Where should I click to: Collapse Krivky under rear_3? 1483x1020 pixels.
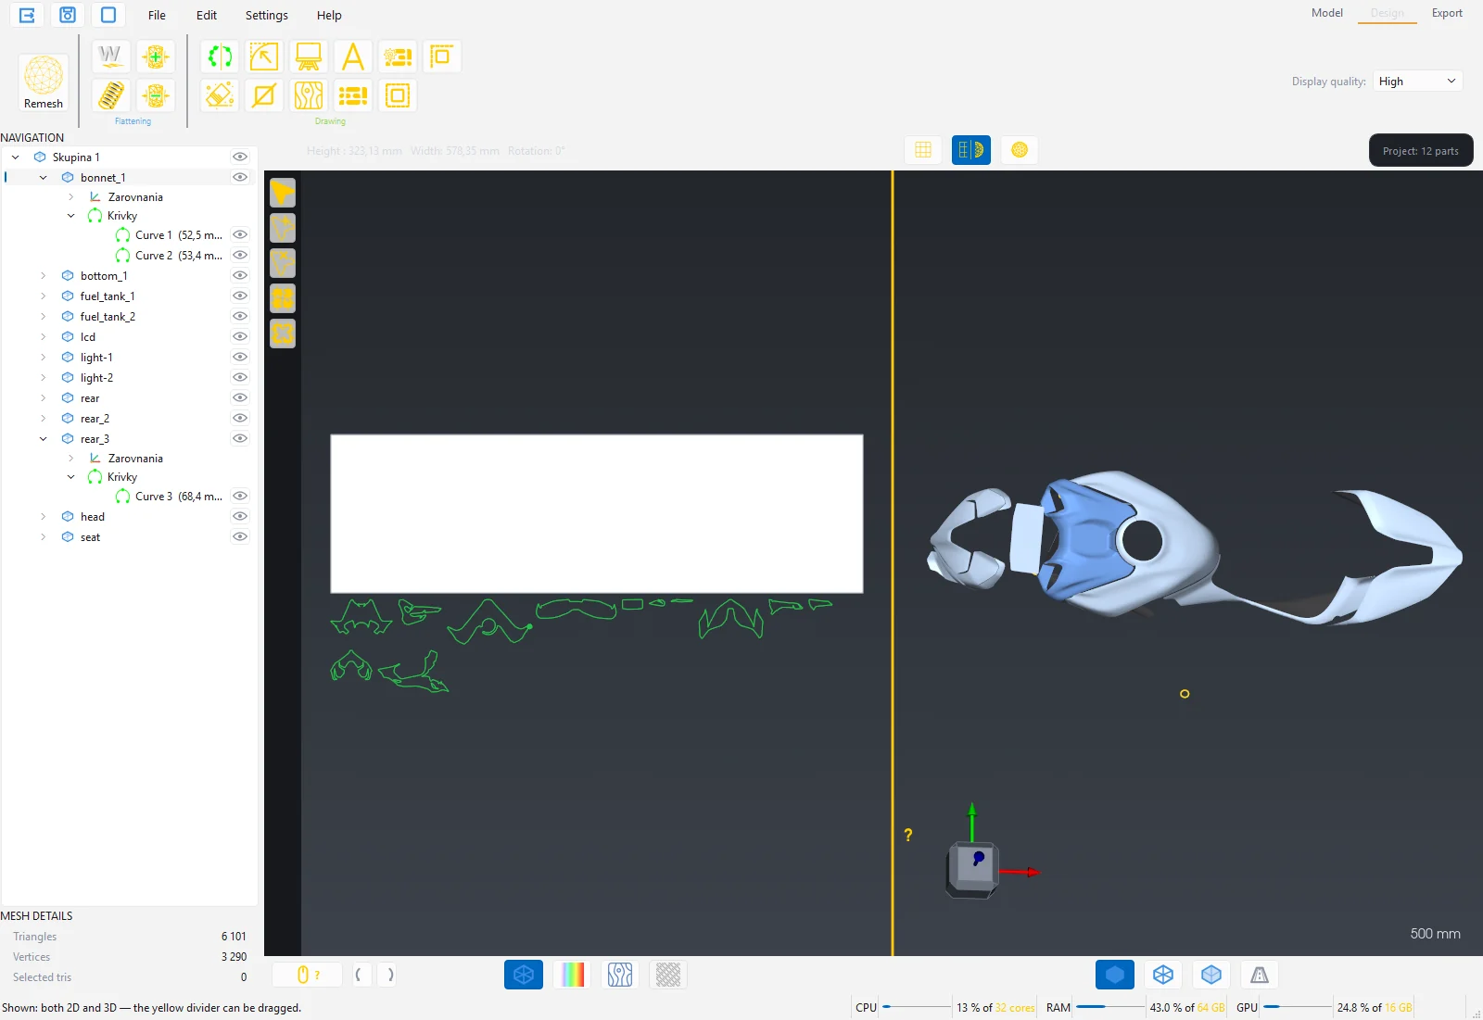pyautogui.click(x=71, y=477)
